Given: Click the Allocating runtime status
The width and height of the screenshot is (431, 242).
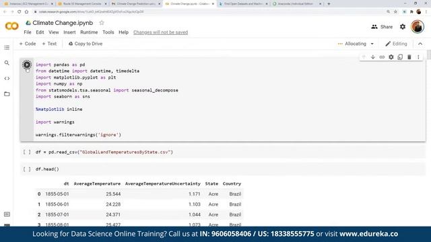Looking at the screenshot, I should (352, 44).
